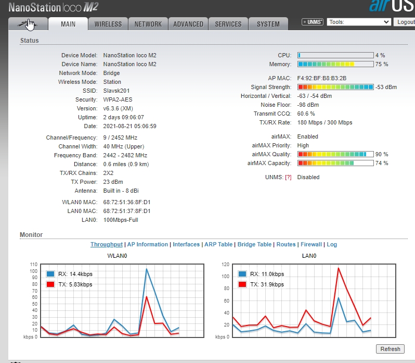Open the Firewall monitor link

click(311, 244)
